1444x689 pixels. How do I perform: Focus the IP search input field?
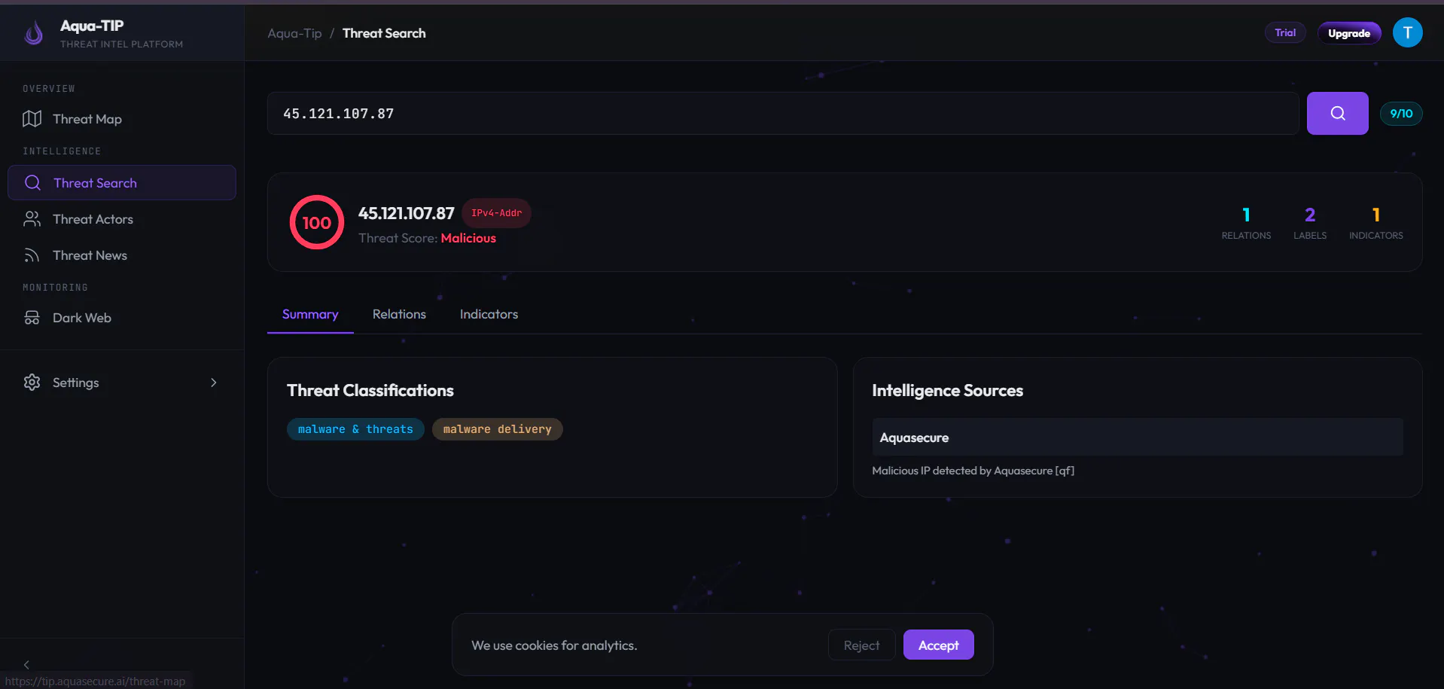point(783,114)
